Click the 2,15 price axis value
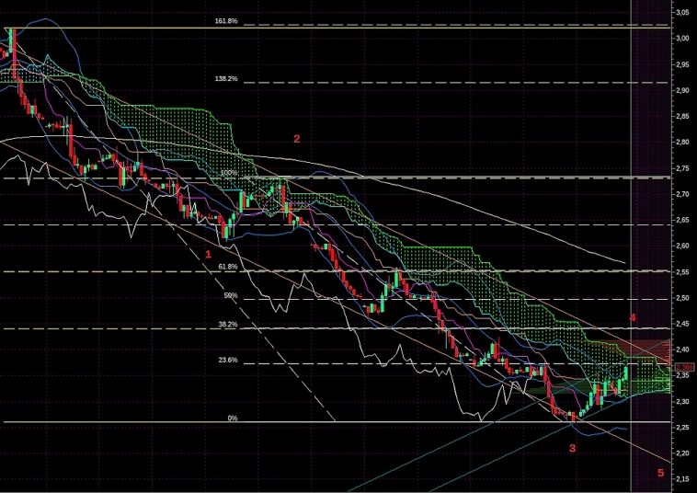Screen dimensions: 697x493 (x=682, y=479)
